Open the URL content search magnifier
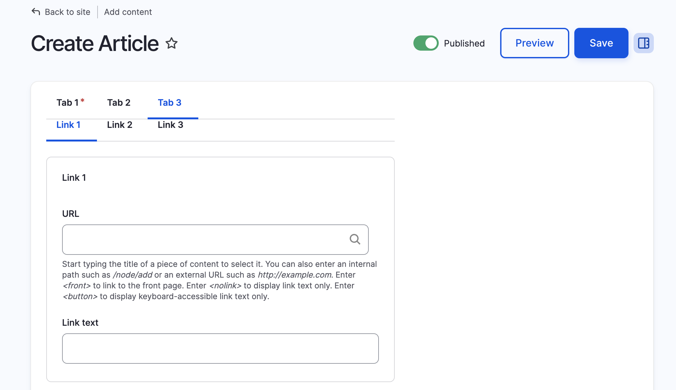 pos(355,239)
